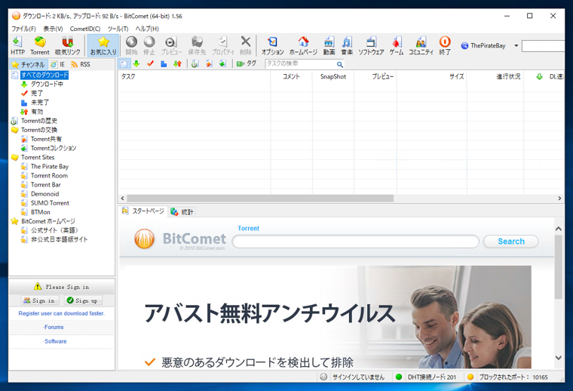Image resolution: width=573 pixels, height=391 pixels.
Task: Open the 動画 video toolbar icon
Action: click(329, 46)
